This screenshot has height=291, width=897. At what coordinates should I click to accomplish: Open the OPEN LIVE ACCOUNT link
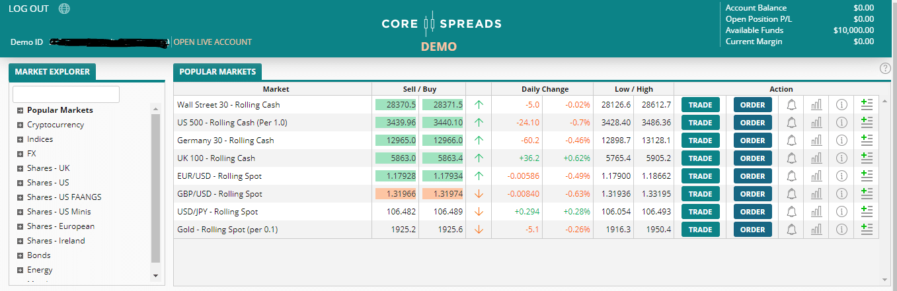point(213,42)
